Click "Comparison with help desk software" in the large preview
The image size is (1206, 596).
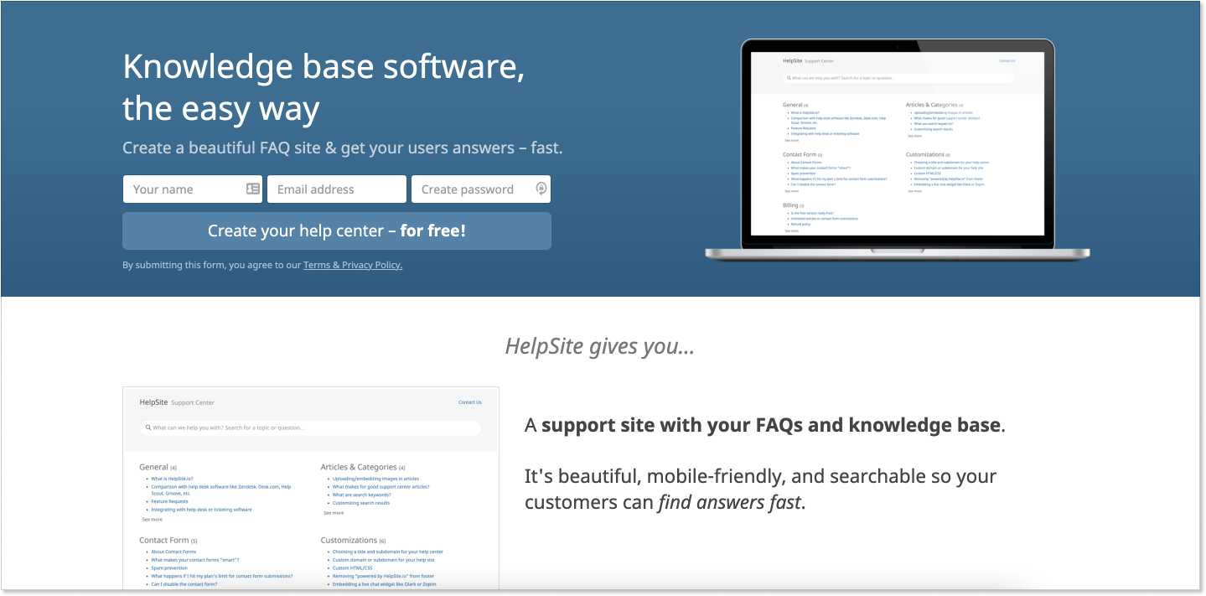point(221,490)
